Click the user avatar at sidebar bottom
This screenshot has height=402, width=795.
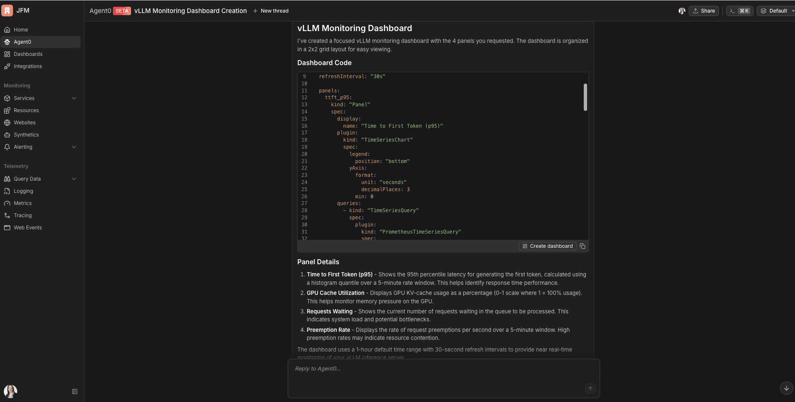point(10,391)
